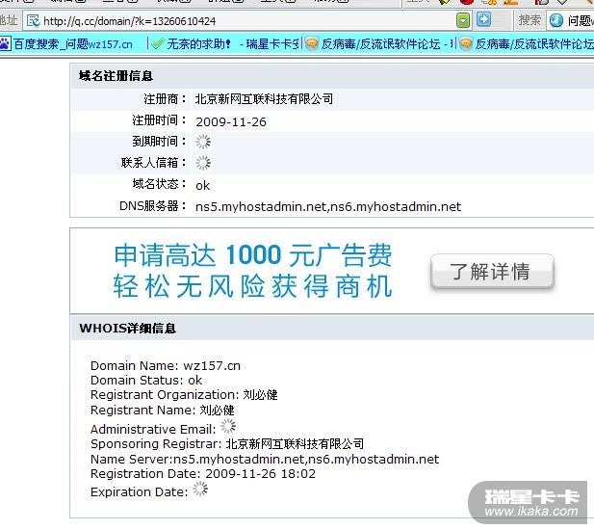594x530 pixels.
Task: Click ad text 轻松无风险获得商机
Action: [x=252, y=286]
